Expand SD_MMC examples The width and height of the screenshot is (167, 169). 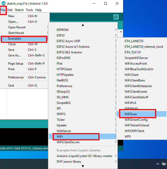coord(82,97)
